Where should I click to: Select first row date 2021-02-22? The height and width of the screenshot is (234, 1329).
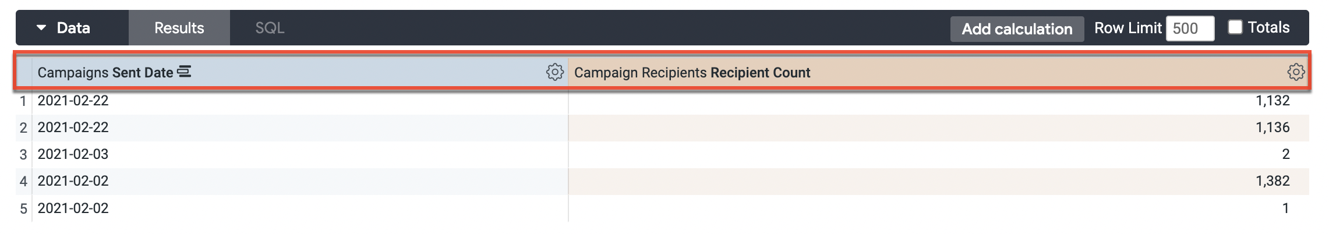click(x=73, y=101)
